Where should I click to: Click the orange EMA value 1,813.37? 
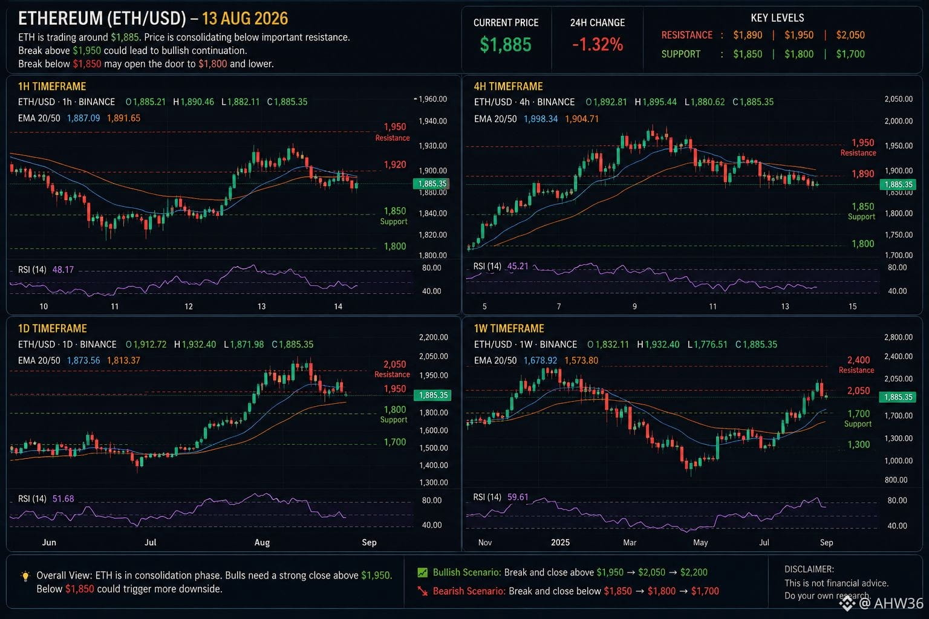click(x=123, y=360)
